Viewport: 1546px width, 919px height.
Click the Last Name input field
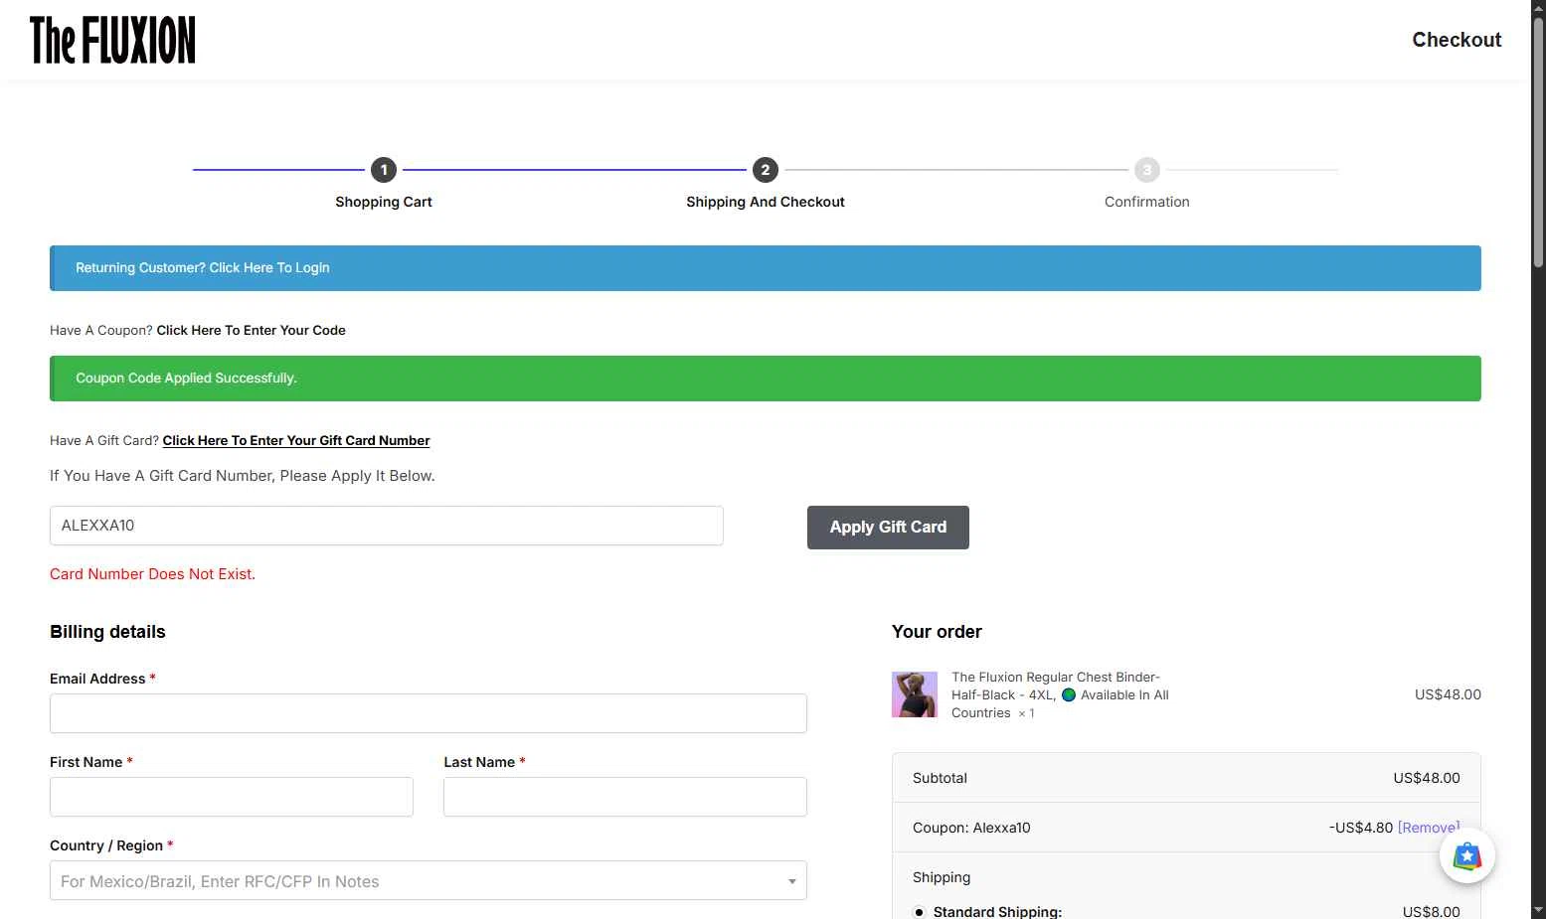tap(625, 797)
